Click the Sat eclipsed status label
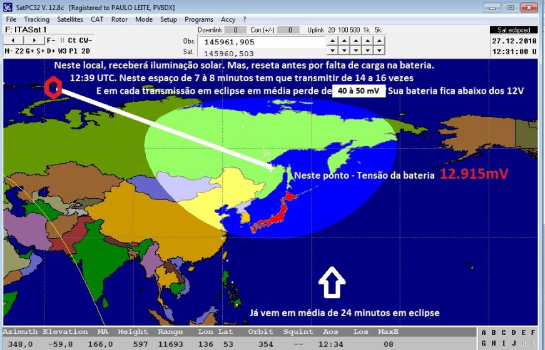The image size is (545, 350). click(513, 30)
